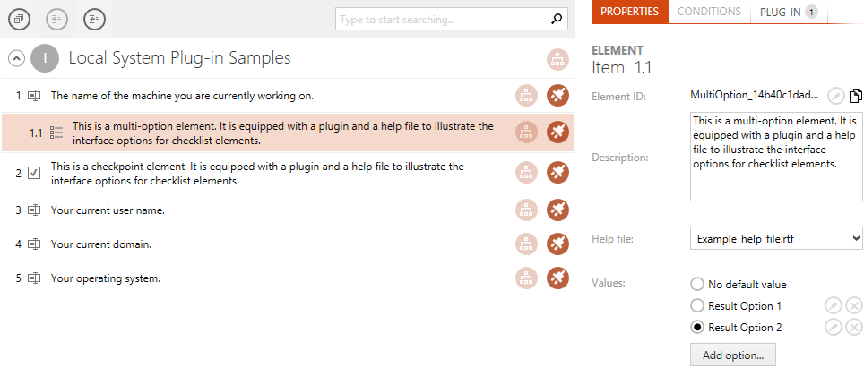Click the plug-in icon for item 1.1
This screenshot has width=864, height=368.
tap(557, 133)
